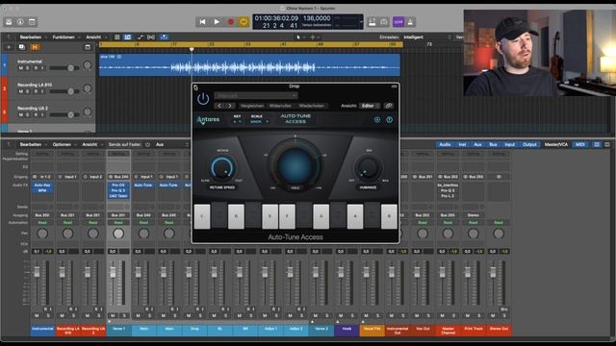616x346 pixels.
Task: Open Auto-Tune help question icon
Action: coord(389,119)
